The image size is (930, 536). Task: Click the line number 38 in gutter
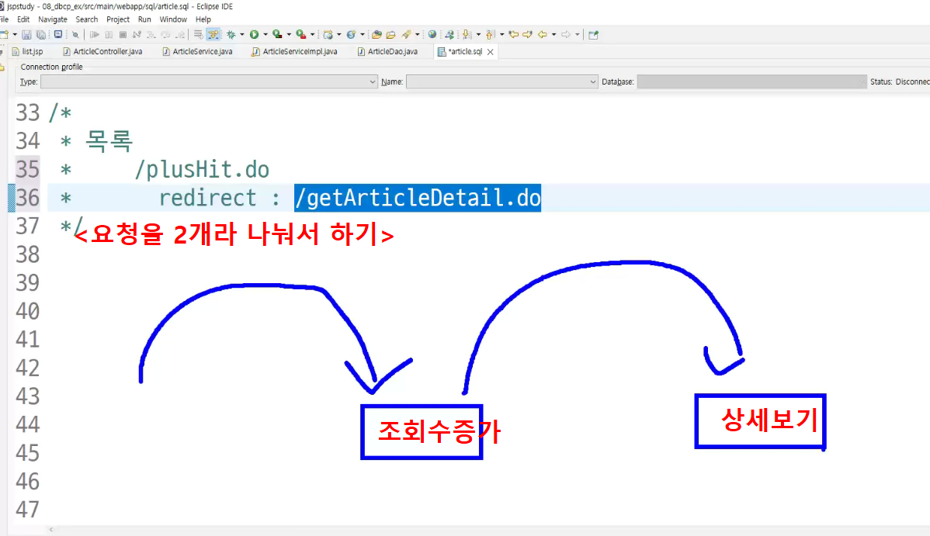(x=27, y=254)
